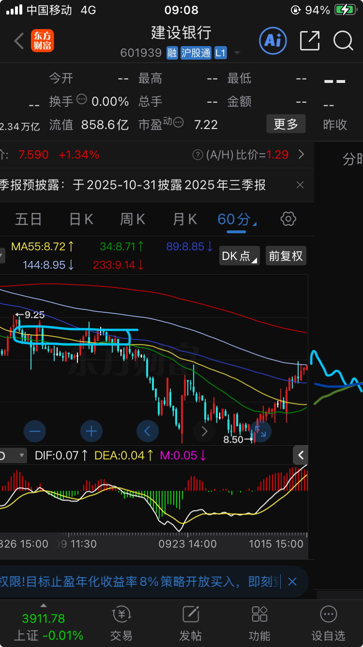Viewport: 363px width, 647px height.
Task: Open the search magnifier icon
Action: click(343, 41)
